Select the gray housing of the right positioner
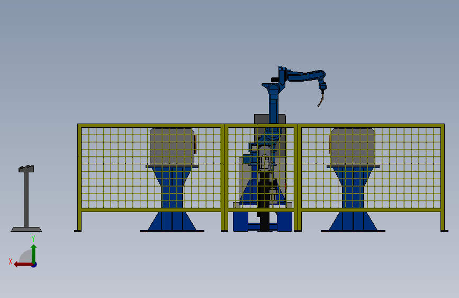 [x=353, y=147]
